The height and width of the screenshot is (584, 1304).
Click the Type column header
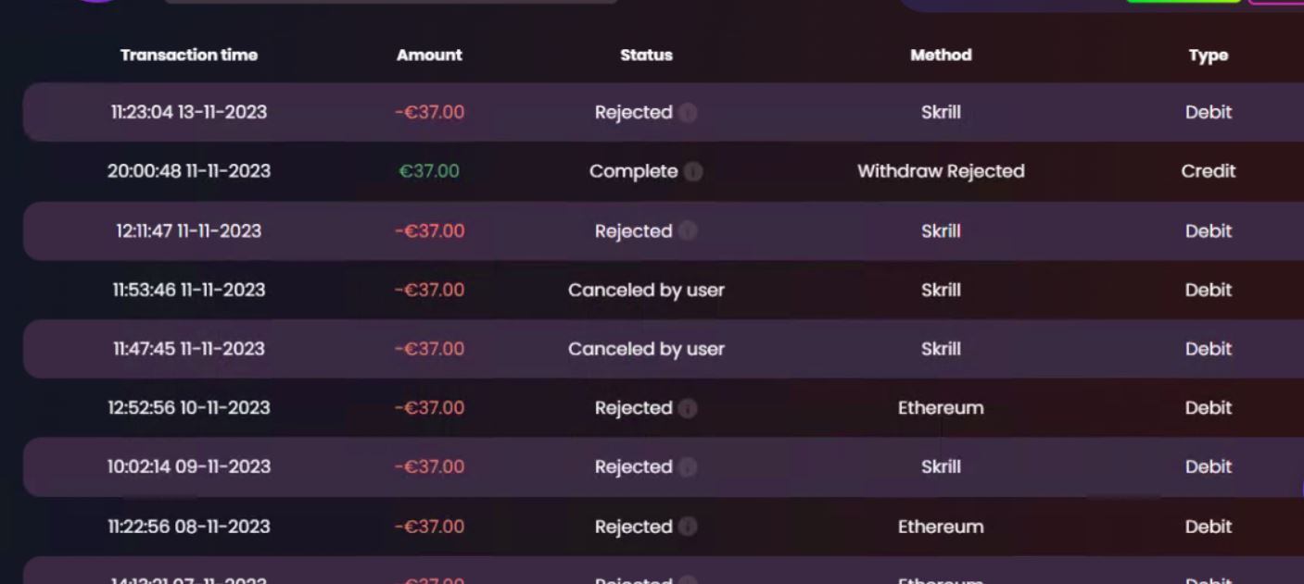pos(1208,56)
